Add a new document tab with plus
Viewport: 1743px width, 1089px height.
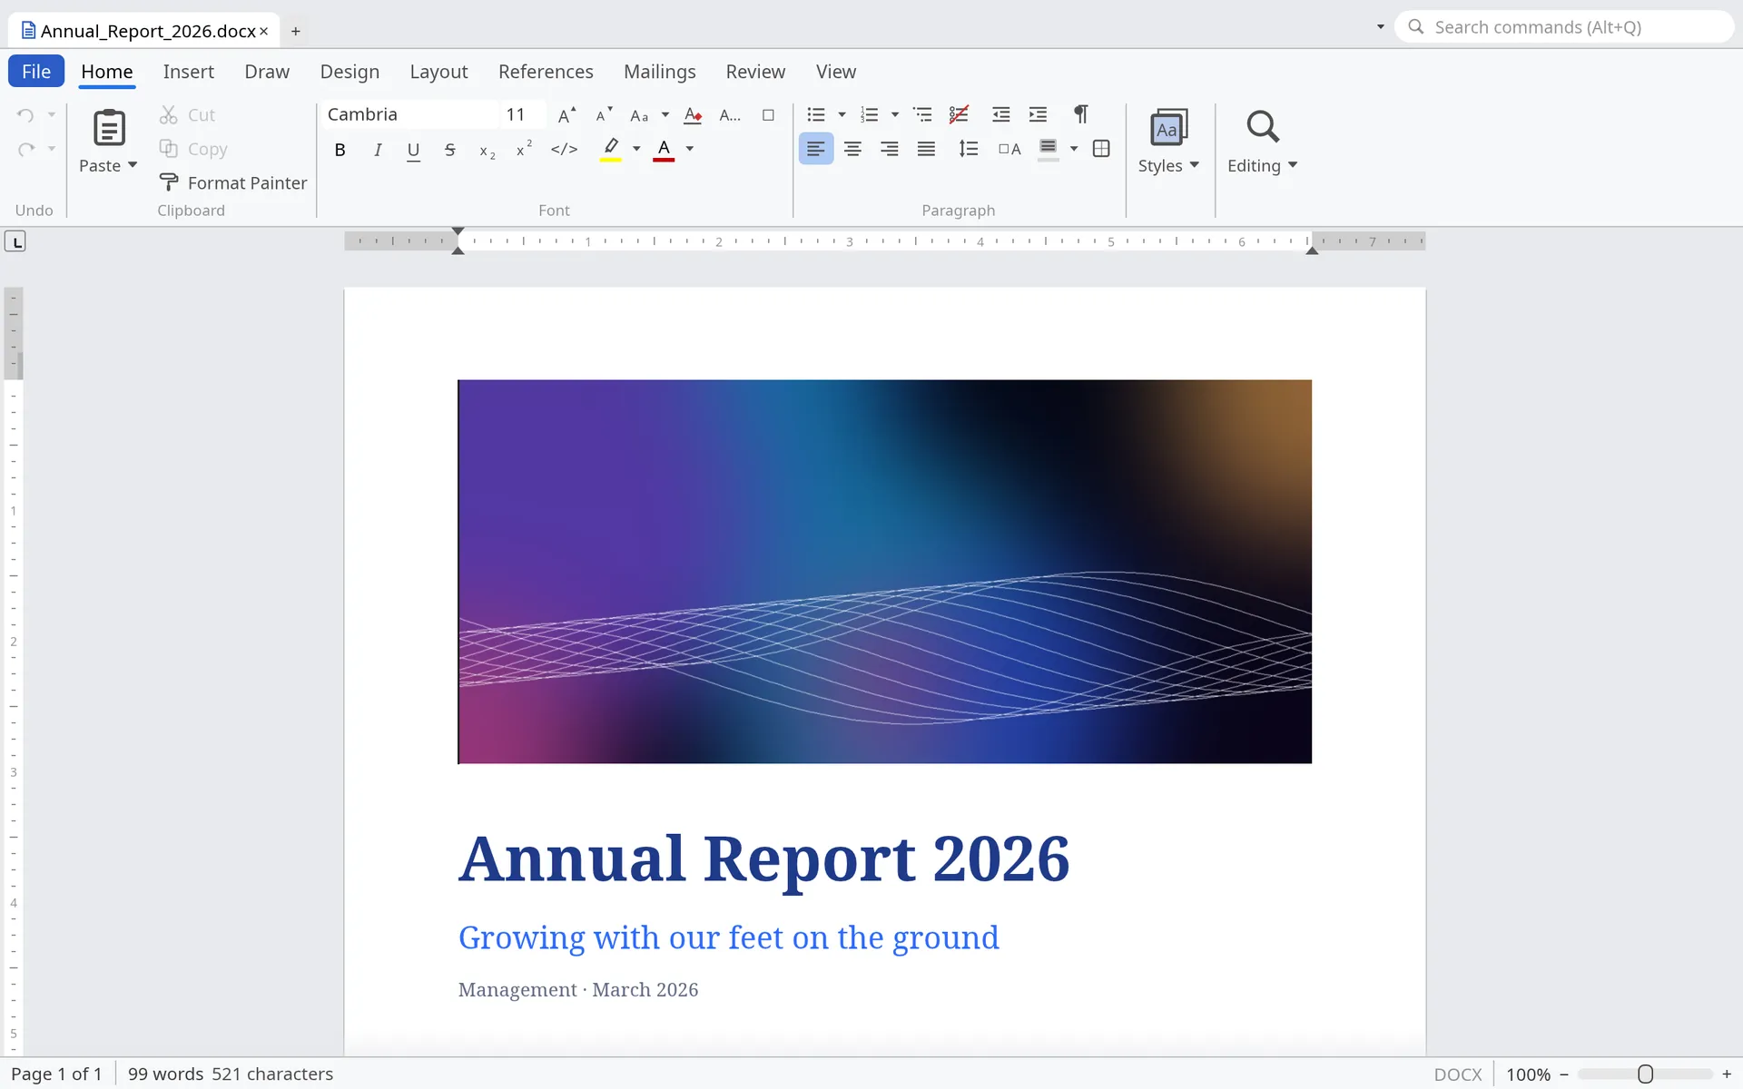click(296, 31)
